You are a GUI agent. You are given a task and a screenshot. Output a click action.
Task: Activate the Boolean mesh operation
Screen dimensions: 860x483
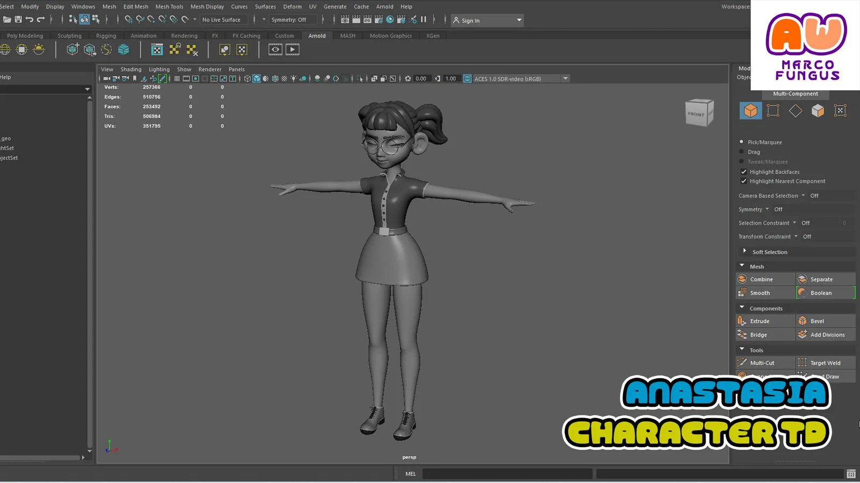click(822, 292)
